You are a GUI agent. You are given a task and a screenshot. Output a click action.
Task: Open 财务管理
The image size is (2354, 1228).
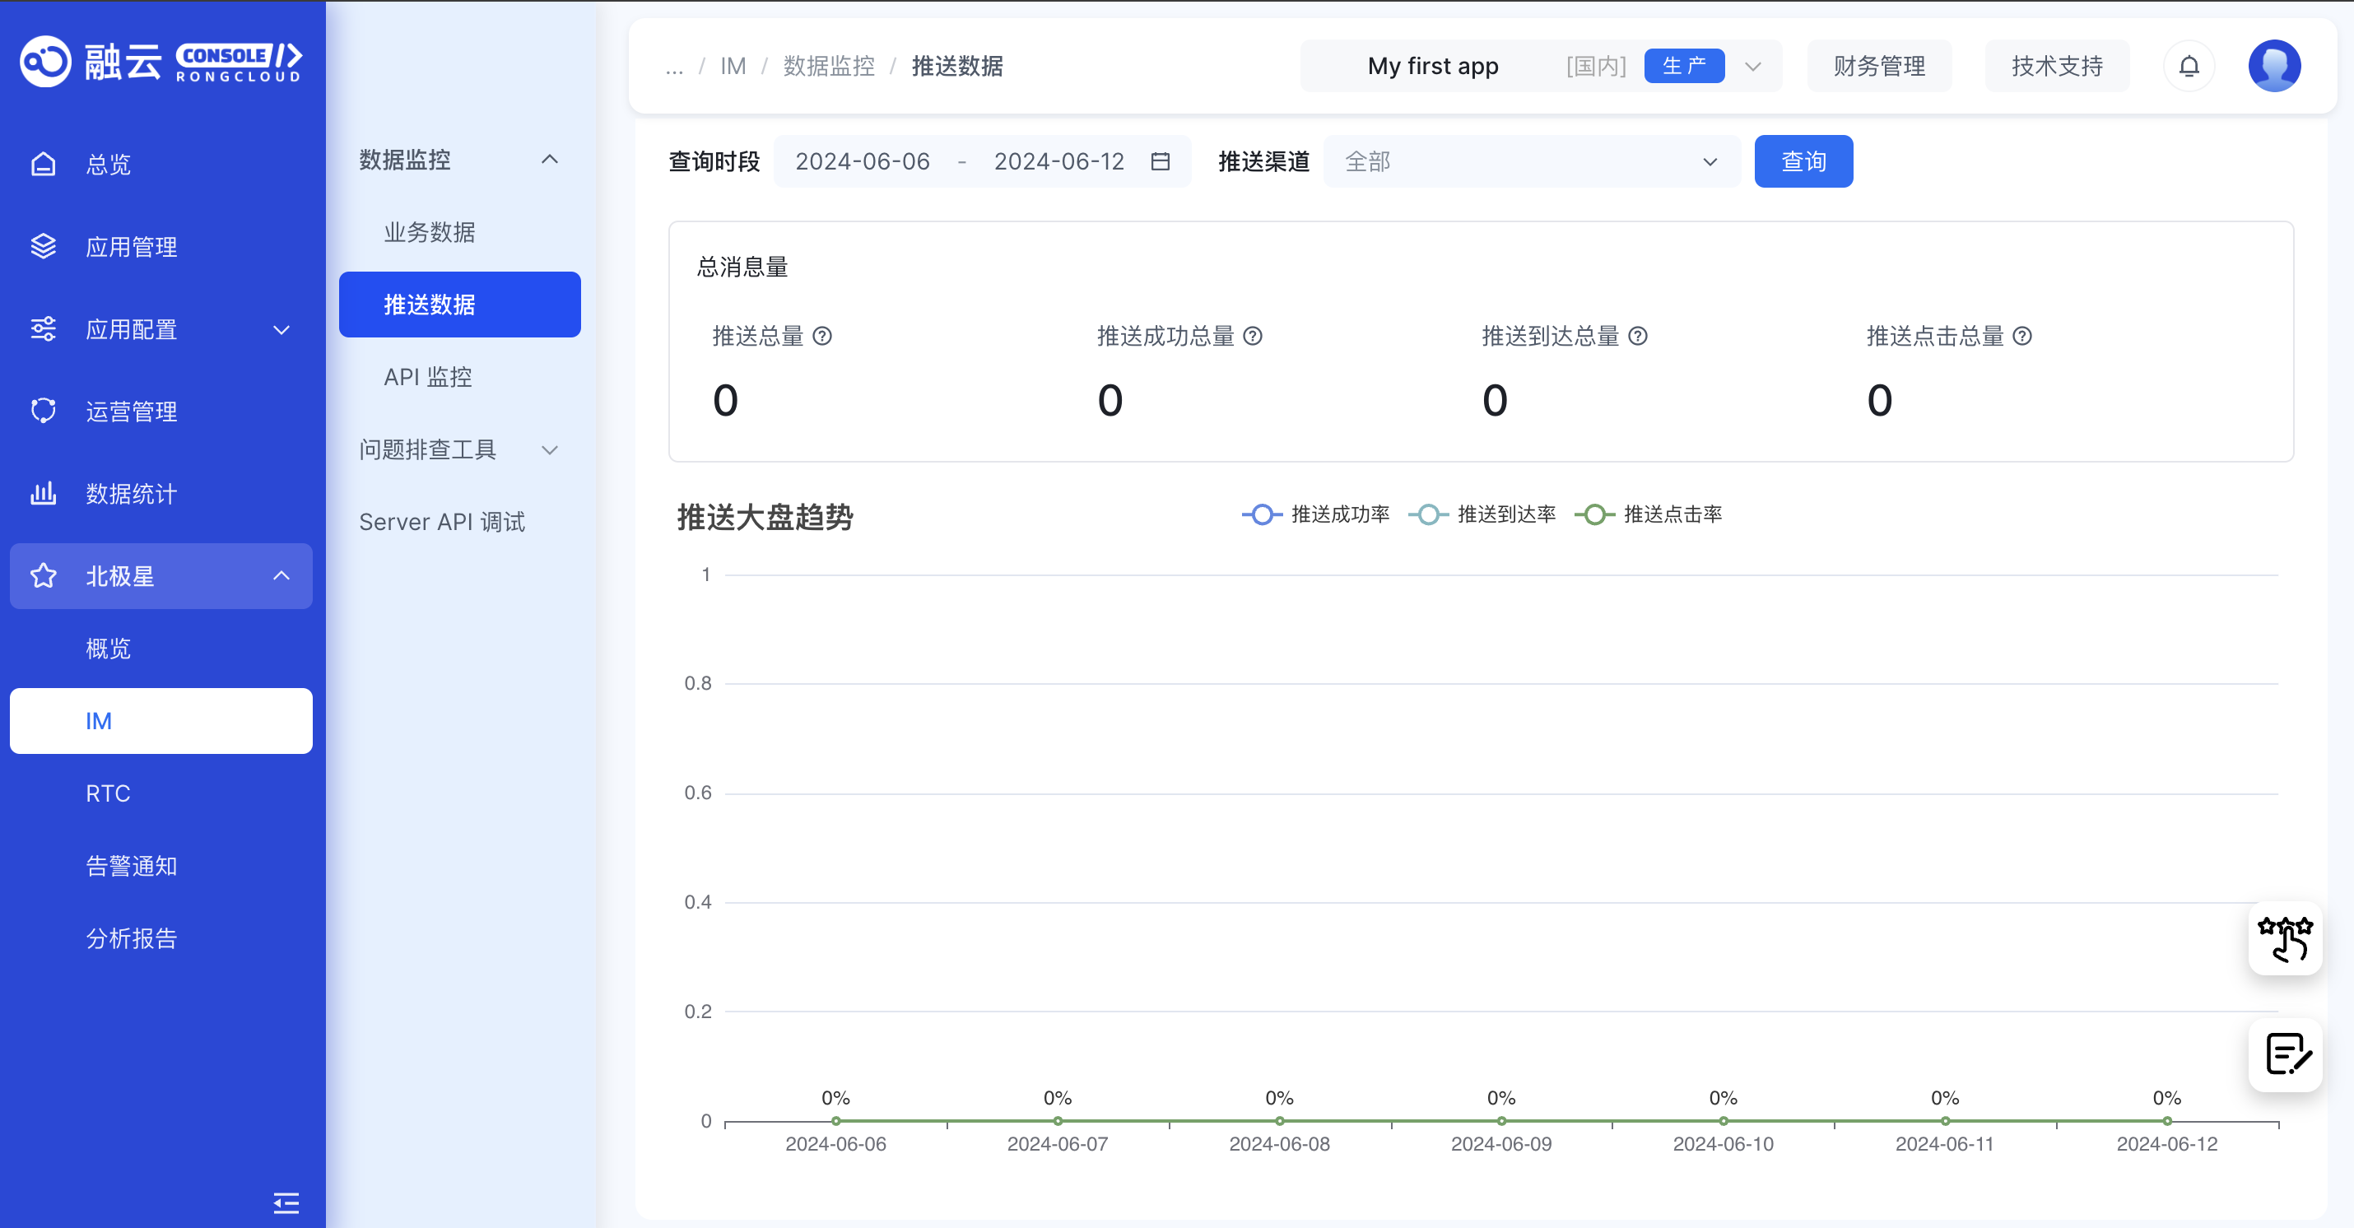click(1879, 66)
